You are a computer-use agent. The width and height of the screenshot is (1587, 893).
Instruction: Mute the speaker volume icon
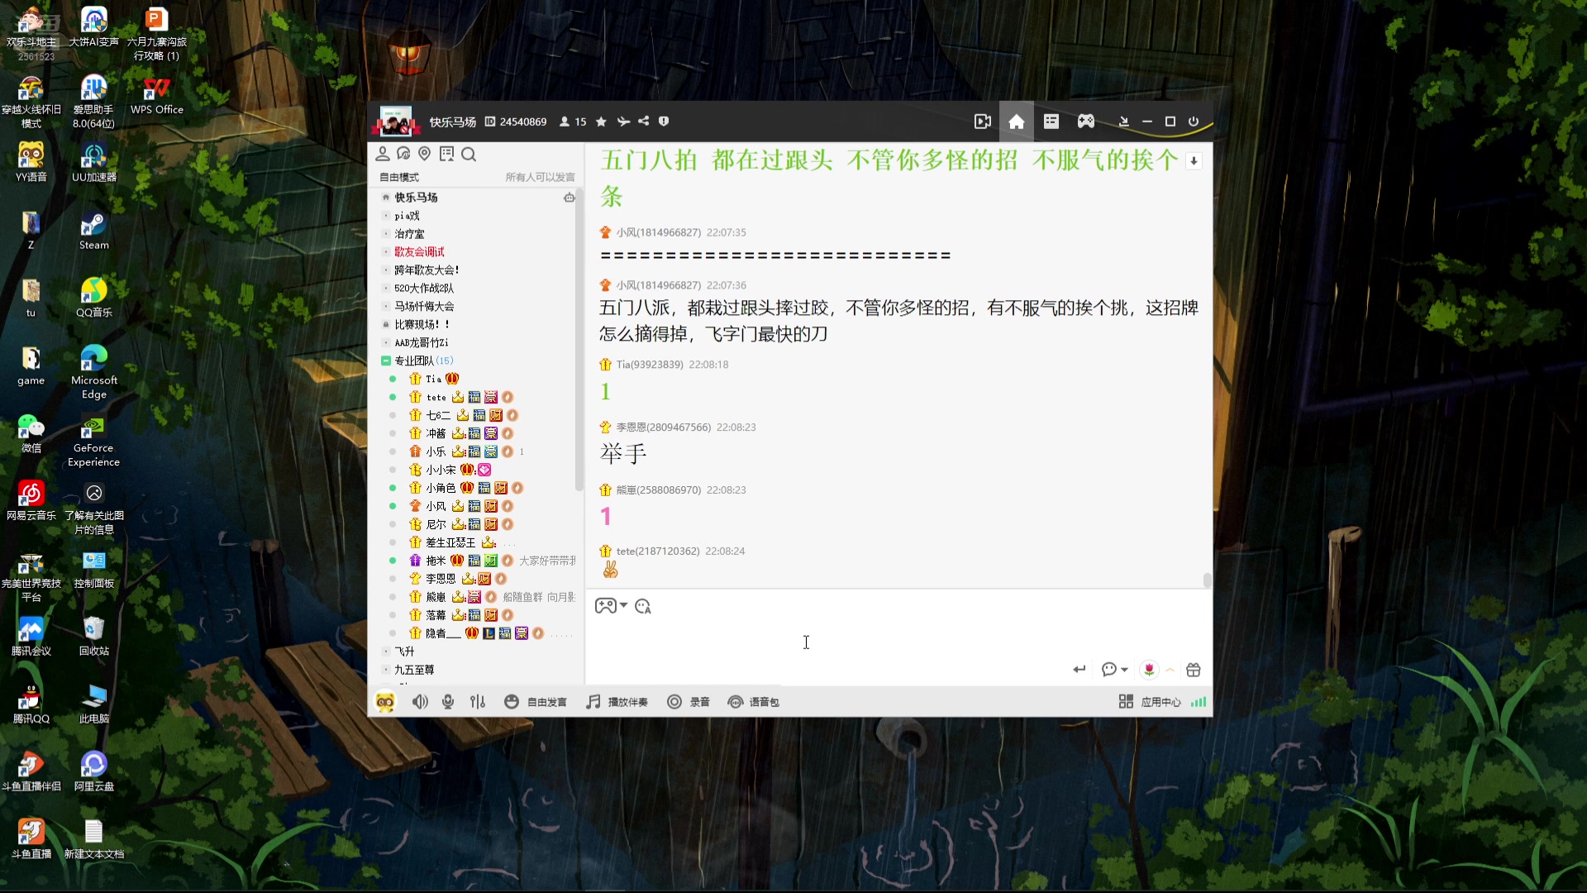(x=420, y=702)
